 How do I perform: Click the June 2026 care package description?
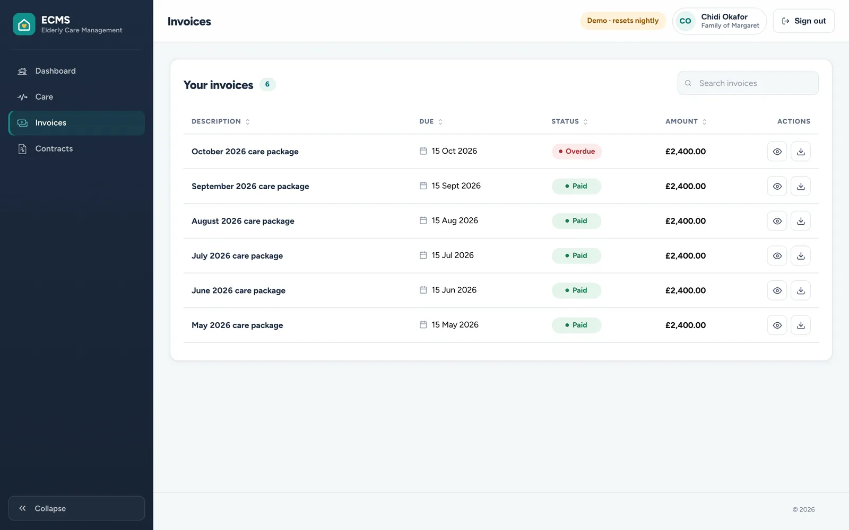tap(238, 290)
